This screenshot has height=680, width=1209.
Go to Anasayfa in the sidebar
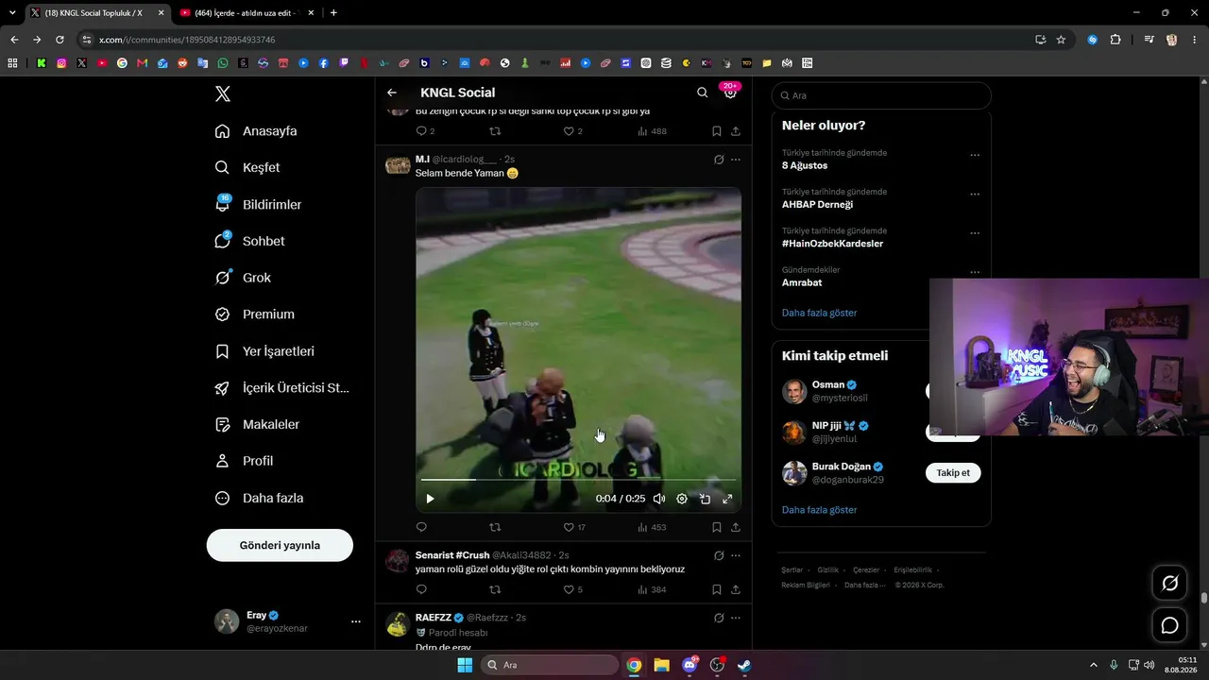(256, 131)
